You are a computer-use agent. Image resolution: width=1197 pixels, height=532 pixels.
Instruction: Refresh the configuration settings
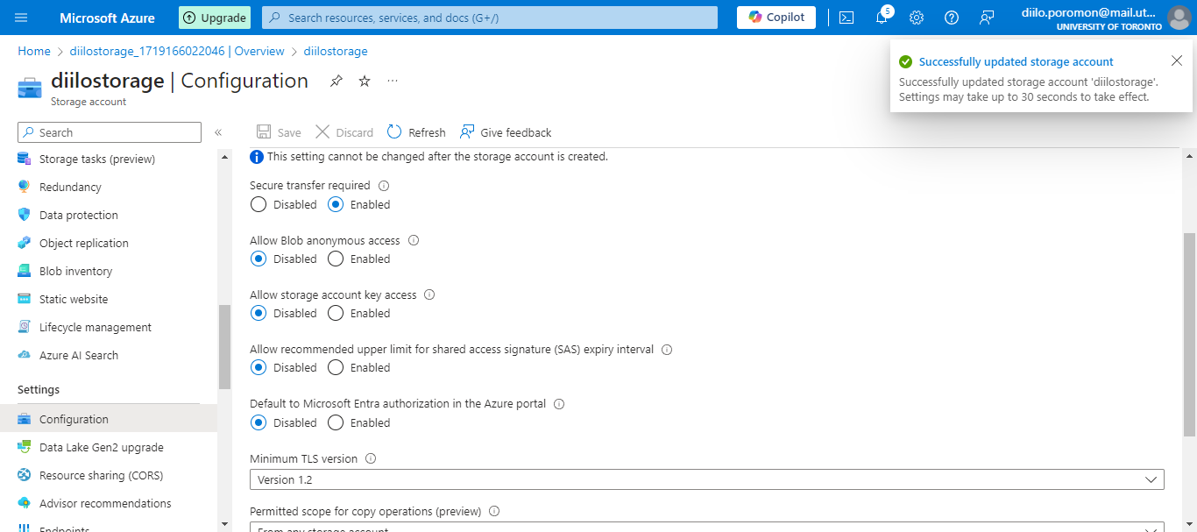click(x=415, y=131)
